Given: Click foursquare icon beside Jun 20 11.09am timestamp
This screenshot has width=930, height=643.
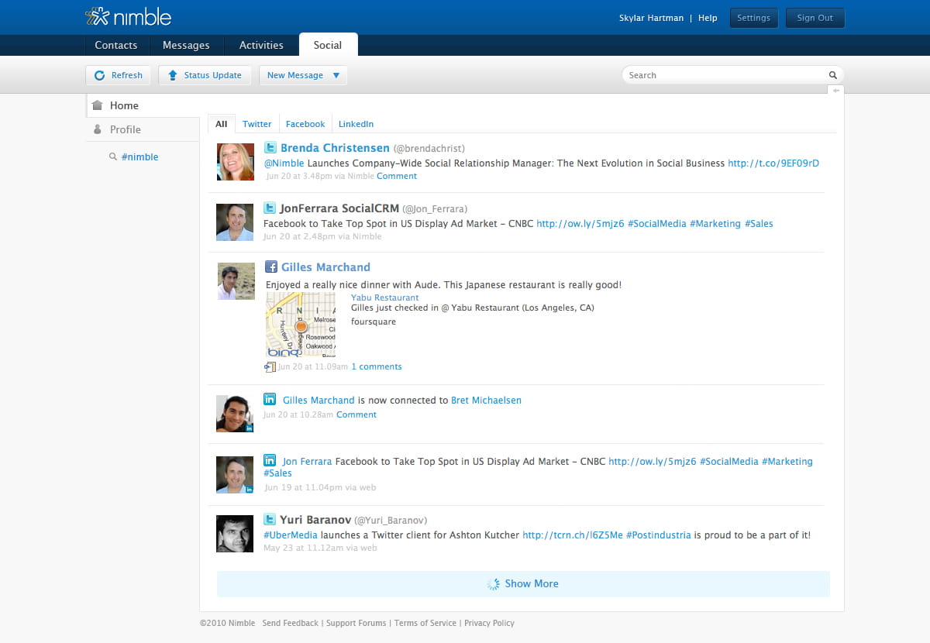Looking at the screenshot, I should click(x=270, y=366).
